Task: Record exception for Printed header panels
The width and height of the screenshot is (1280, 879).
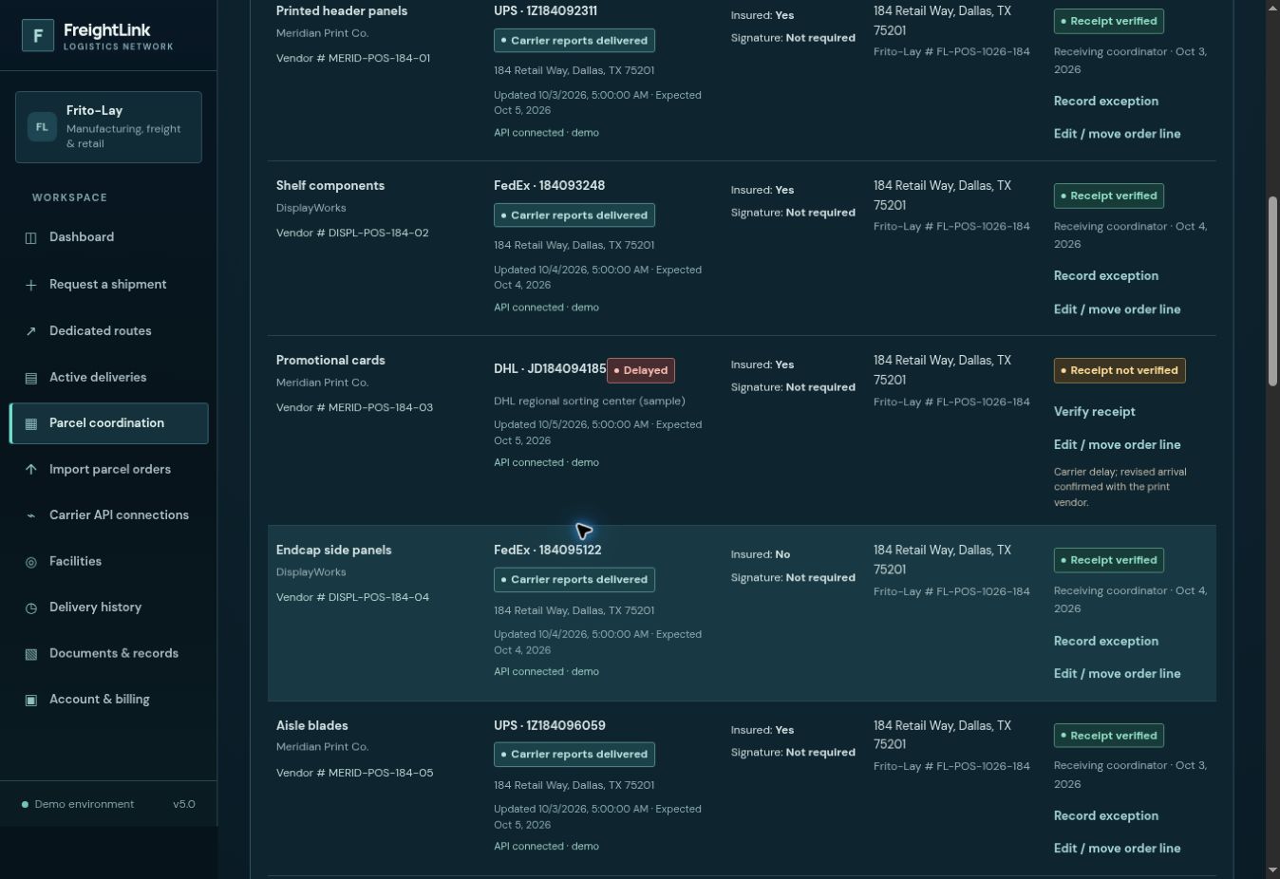Action: (x=1105, y=102)
